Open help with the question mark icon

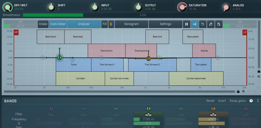pyautogui.click(x=251, y=101)
